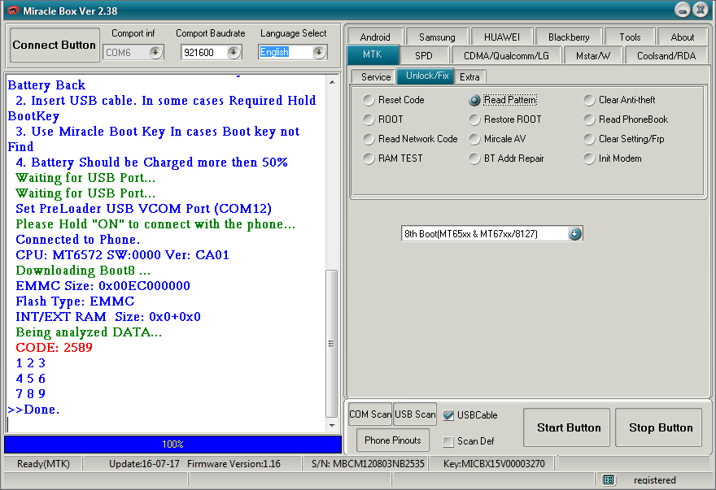Click the 'CODE: 2589' log line
Viewport: 716px width, 490px height.
click(54, 348)
